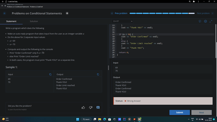Click the site lock icon
The height and width of the screenshot is (122, 217).
pos(5,6)
